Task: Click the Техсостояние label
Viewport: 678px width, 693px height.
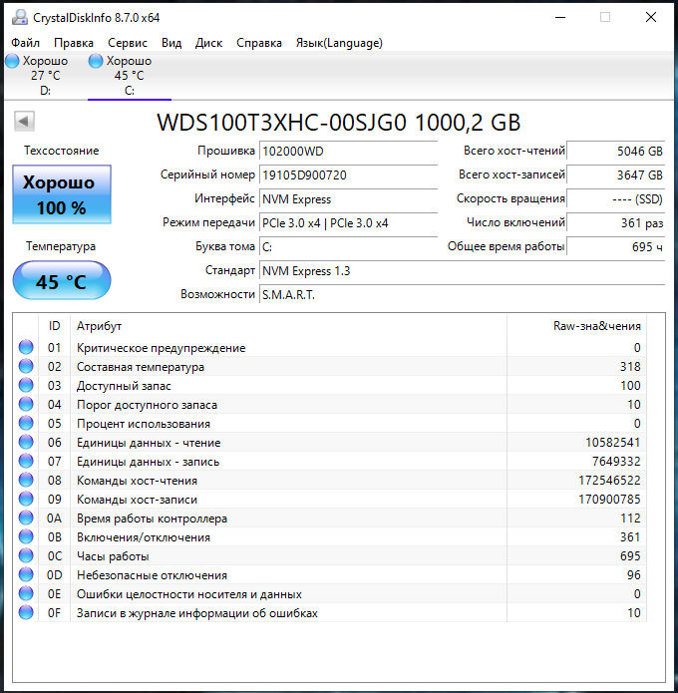Action: pos(62,151)
